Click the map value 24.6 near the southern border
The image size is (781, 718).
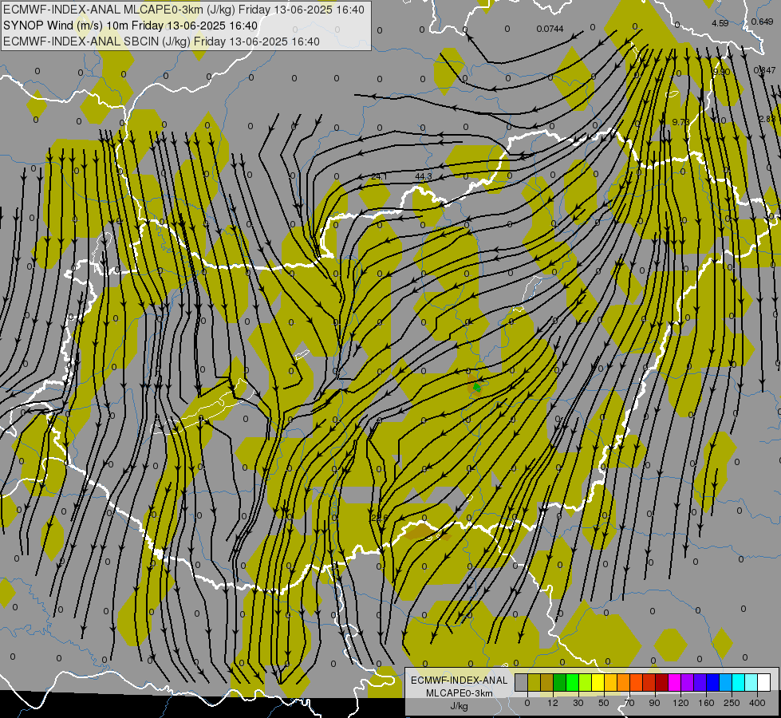[x=379, y=519]
